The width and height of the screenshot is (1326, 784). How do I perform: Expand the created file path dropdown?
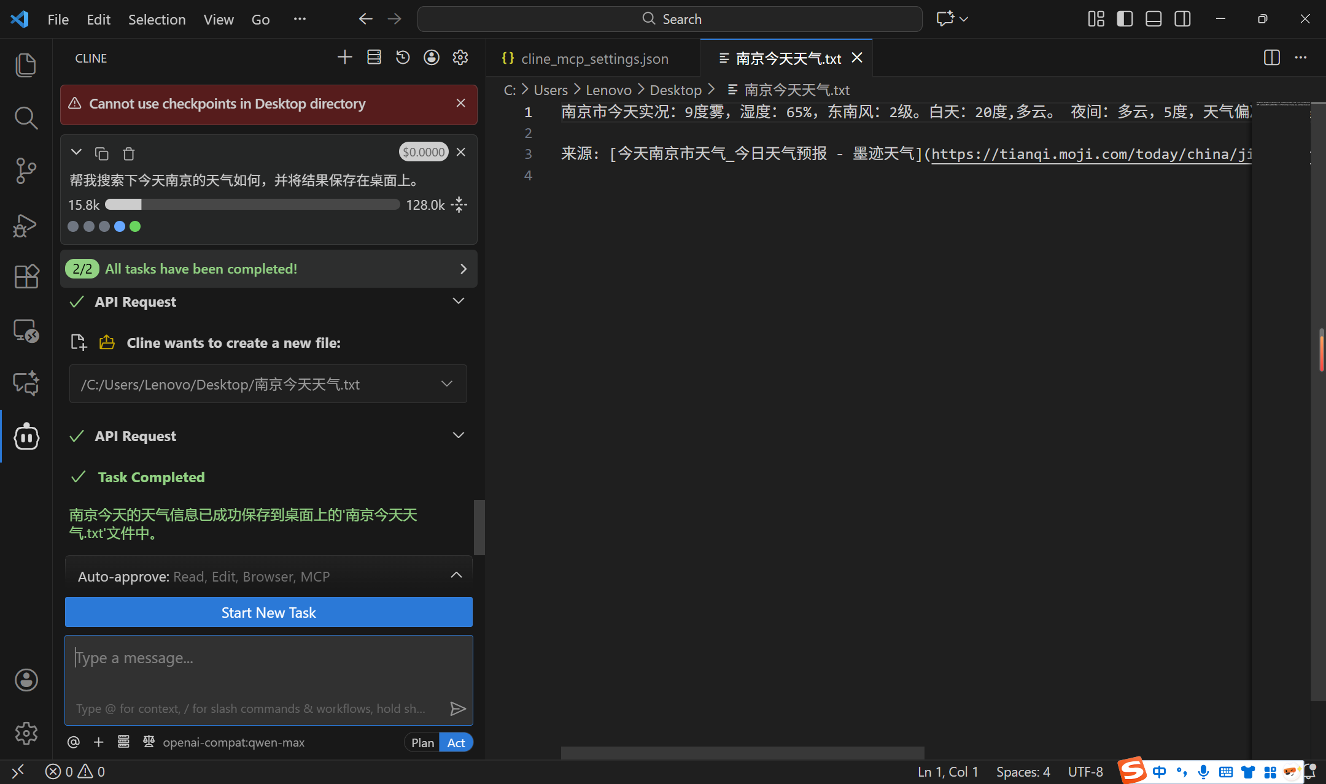(x=447, y=384)
